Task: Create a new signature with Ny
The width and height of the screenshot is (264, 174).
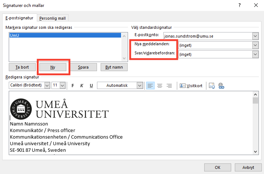Action: tap(53, 67)
